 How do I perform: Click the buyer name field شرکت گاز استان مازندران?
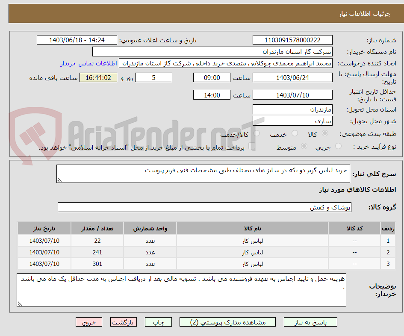(212, 52)
